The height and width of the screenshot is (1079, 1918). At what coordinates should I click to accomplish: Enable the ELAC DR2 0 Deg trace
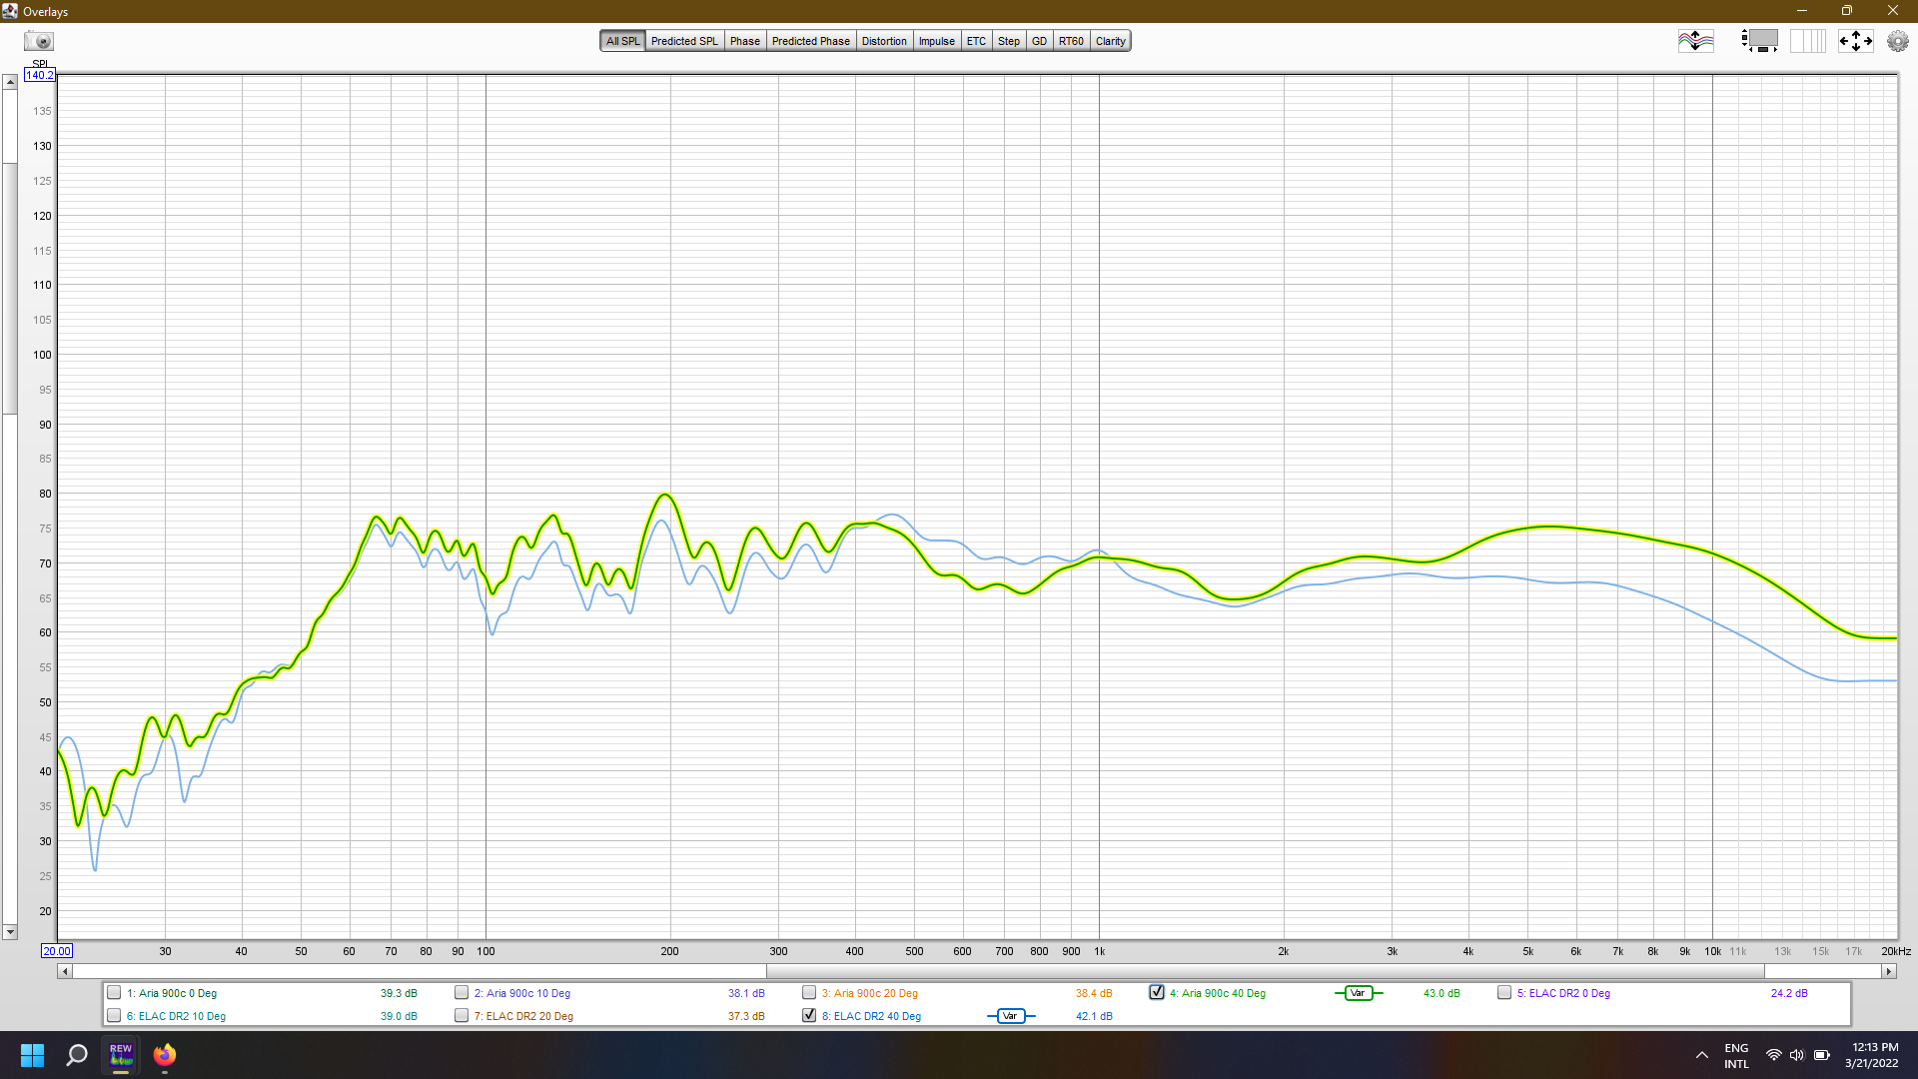1504,993
